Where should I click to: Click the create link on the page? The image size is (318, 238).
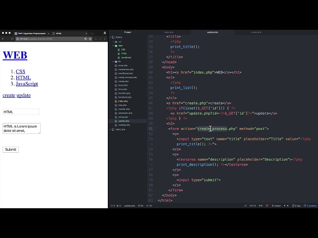click(9, 95)
